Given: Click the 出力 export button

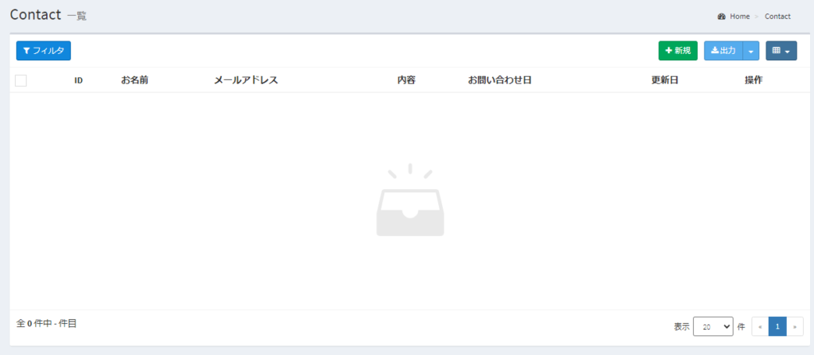Looking at the screenshot, I should coord(723,51).
